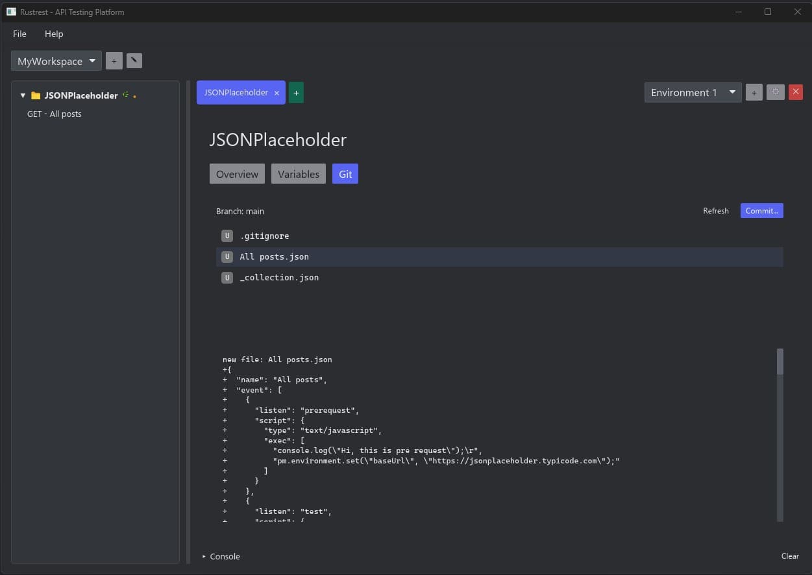This screenshot has height=575, width=812.
Task: Add a new workspace with plus button
Action: tap(114, 61)
